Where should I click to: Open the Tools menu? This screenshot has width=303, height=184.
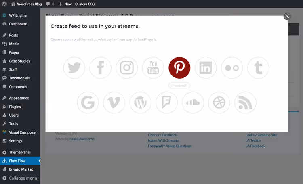pos(20,124)
